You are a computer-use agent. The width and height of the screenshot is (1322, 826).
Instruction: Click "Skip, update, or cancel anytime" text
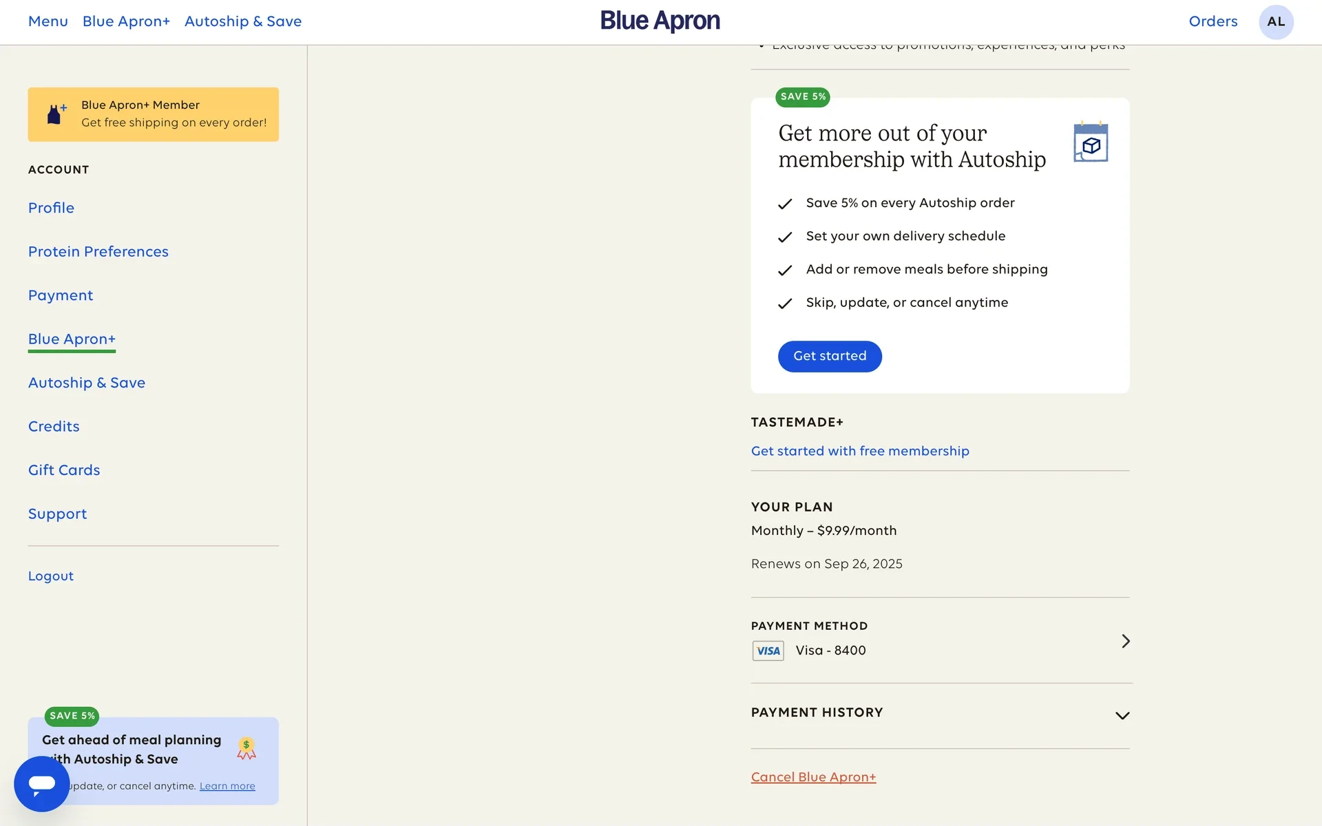(x=907, y=303)
